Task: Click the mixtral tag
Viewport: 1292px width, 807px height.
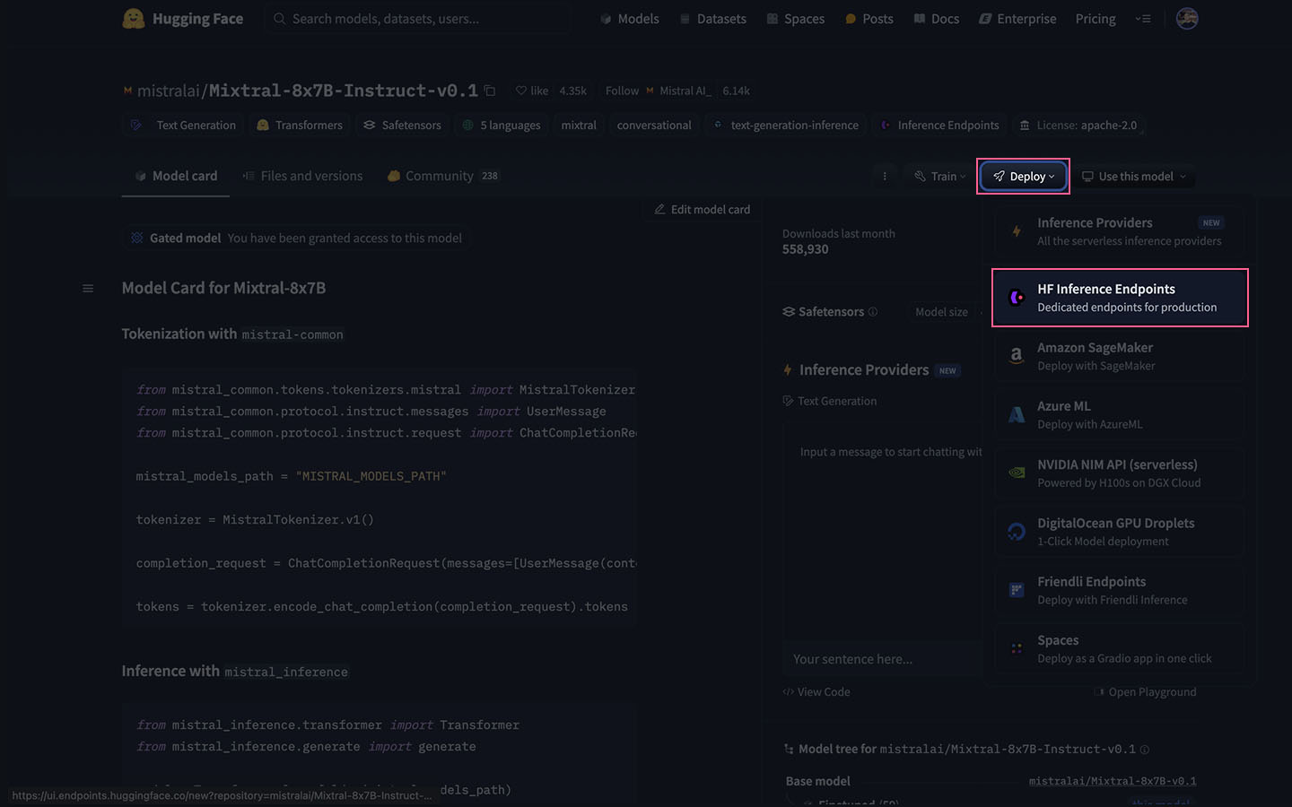Action: click(579, 126)
